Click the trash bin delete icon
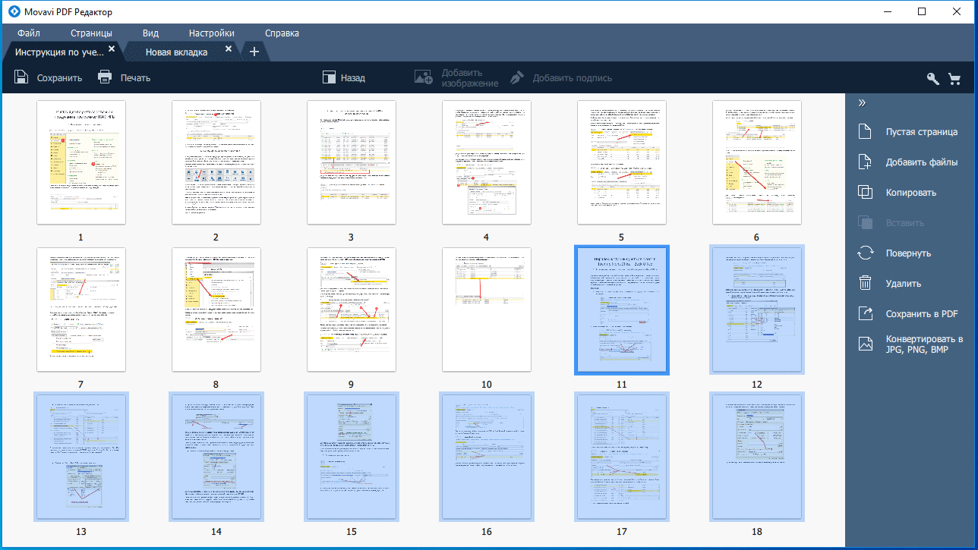This screenshot has height=550, width=978. point(865,284)
